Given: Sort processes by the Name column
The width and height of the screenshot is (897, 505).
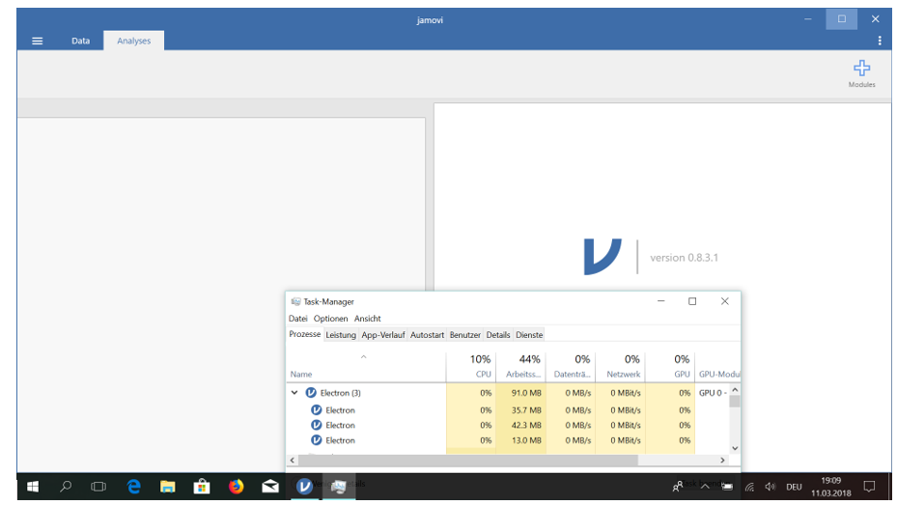Looking at the screenshot, I should click(366, 367).
